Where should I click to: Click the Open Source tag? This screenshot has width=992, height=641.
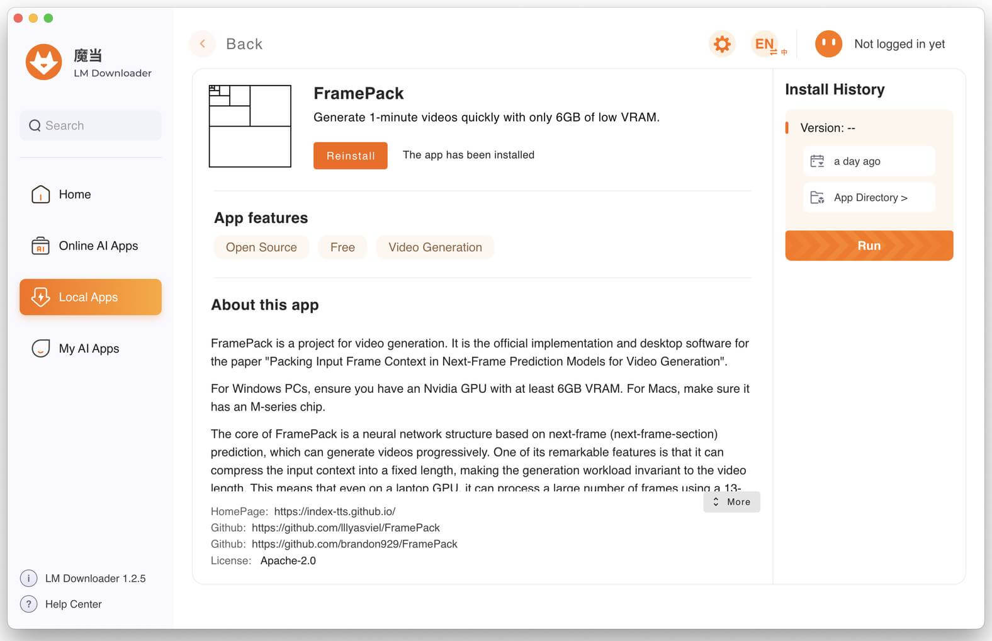click(x=261, y=247)
